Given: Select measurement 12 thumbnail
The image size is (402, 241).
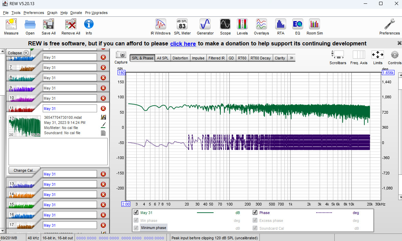Looking at the screenshot, I should coord(25,126).
